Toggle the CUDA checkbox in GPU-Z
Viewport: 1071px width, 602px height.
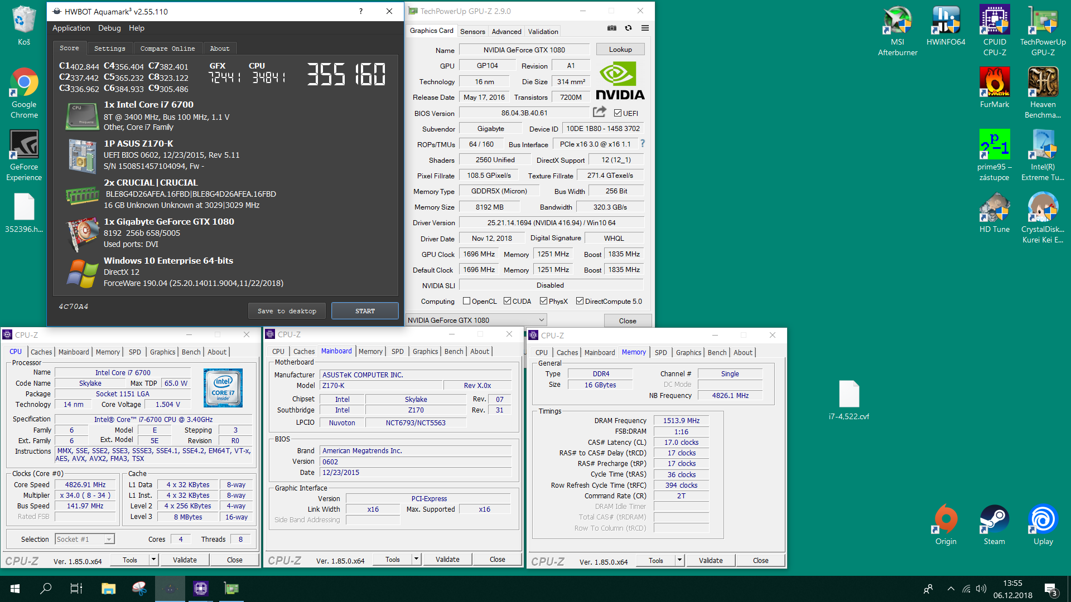(x=507, y=301)
